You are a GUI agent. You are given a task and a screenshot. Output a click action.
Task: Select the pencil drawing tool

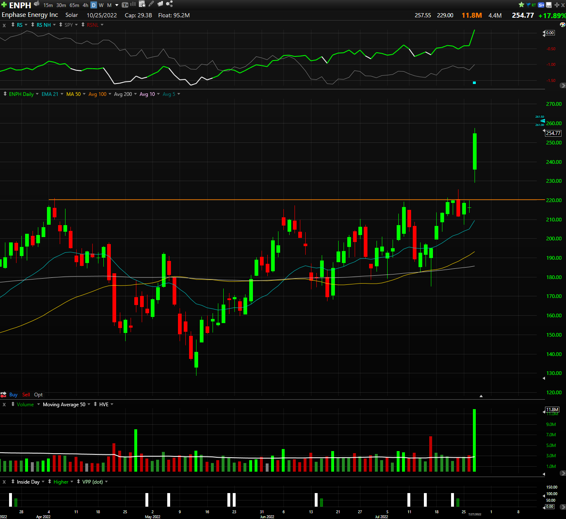coord(151,4)
